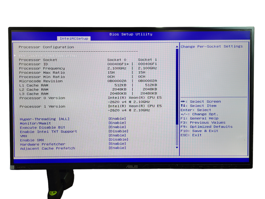Screen dimensions: 265x199
Task: Select the Hyper-Threading [ALL] label
Action: 45,119
